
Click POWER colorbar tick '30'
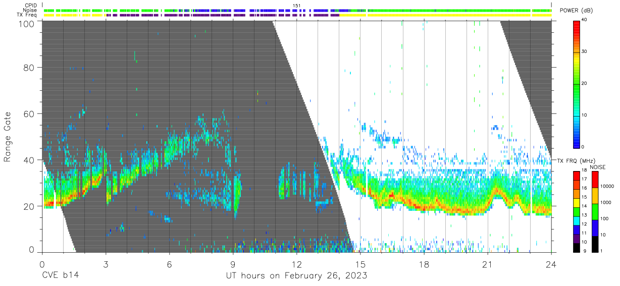coord(585,51)
